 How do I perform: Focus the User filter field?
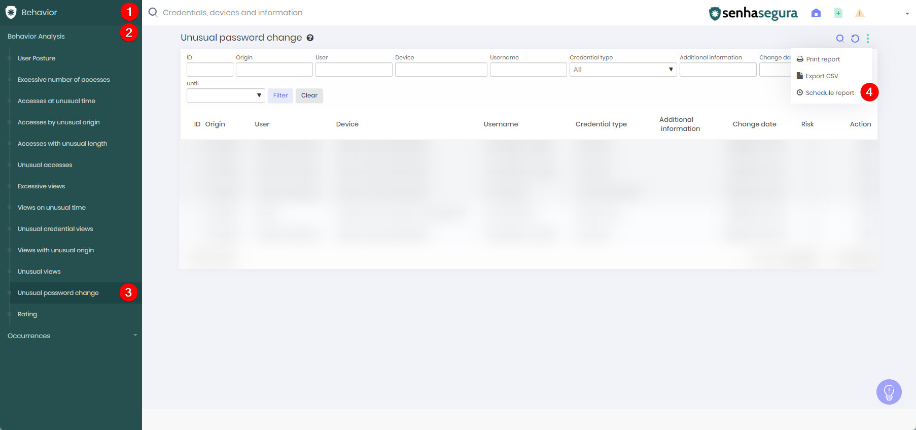pos(354,70)
